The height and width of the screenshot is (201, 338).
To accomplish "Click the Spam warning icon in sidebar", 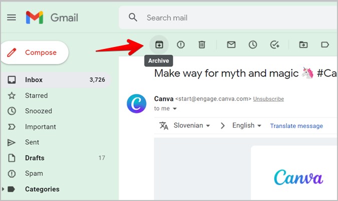I will pos(12,173).
